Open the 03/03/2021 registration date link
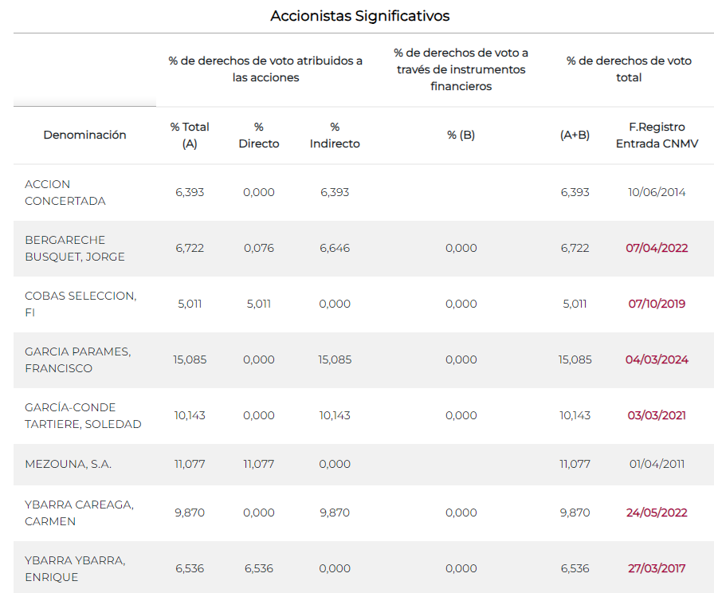This screenshot has width=714, height=593. [x=656, y=415]
